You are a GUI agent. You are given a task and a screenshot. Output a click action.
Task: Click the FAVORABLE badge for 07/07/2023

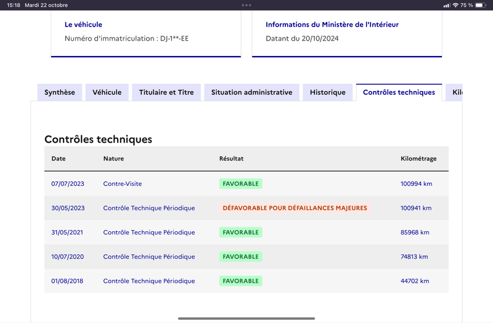click(241, 183)
